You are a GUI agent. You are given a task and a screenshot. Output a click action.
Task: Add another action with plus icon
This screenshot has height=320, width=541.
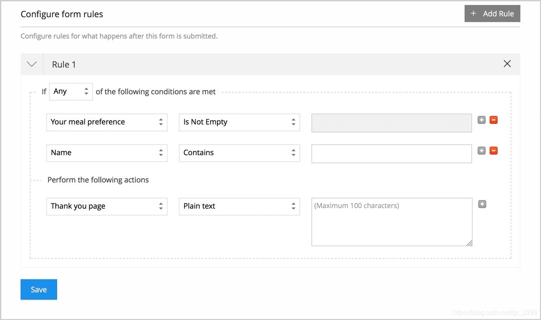482,204
